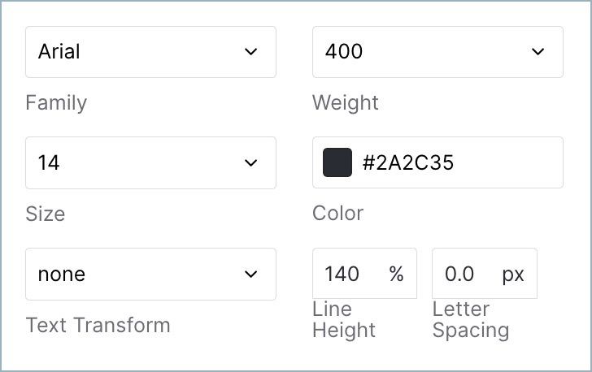Click the Weight label text
592x372 pixels.
pos(345,103)
